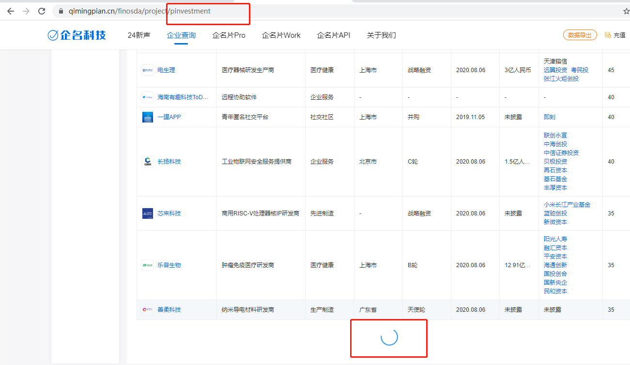Click the address bar URL field

[334, 11]
